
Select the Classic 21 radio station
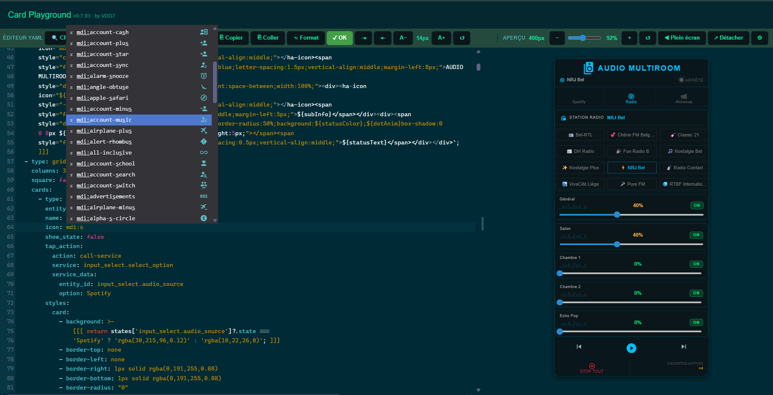[684, 135]
